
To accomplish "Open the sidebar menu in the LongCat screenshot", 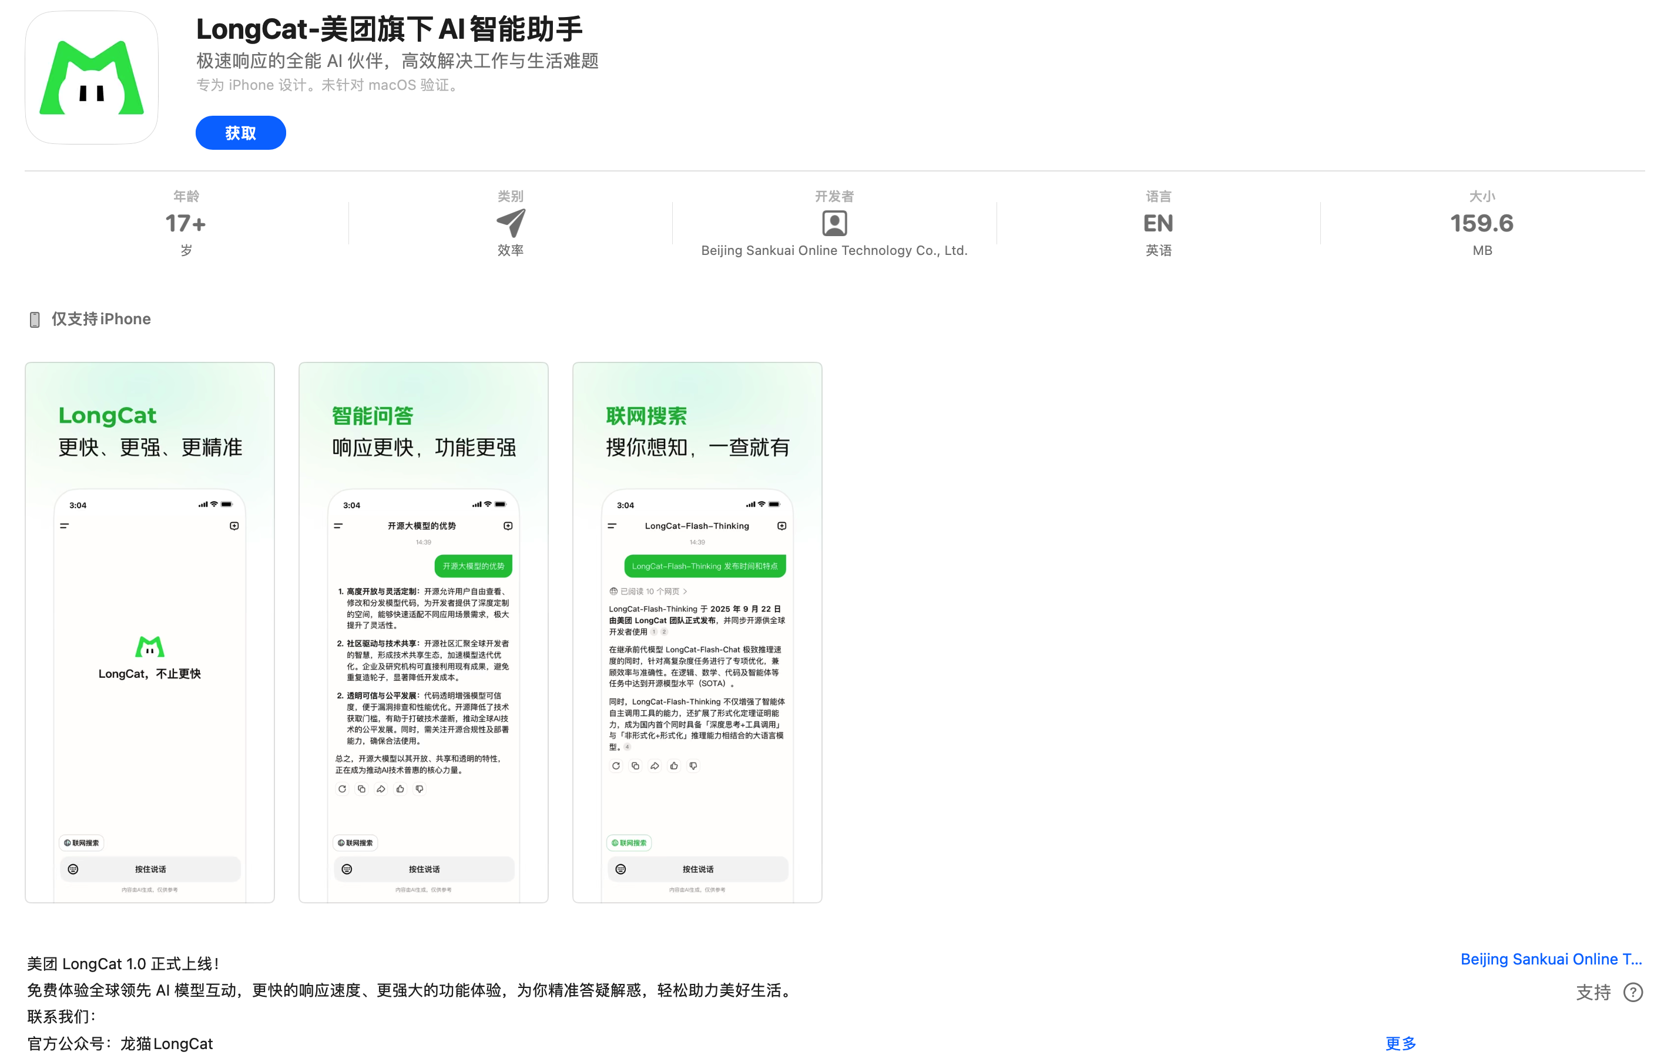I will (63, 525).
